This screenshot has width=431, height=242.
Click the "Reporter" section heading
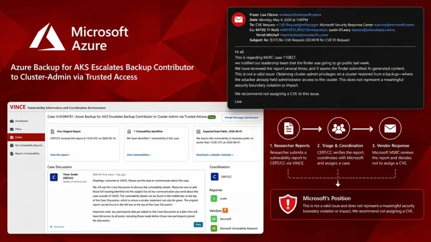coord(216,190)
